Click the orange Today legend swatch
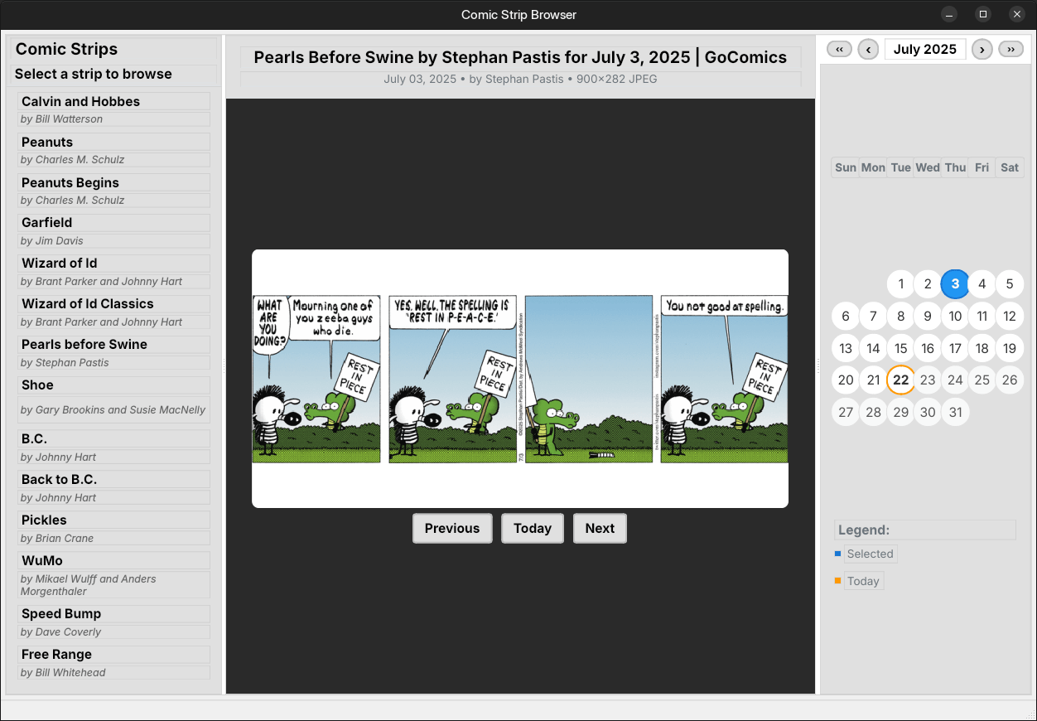 point(837,581)
